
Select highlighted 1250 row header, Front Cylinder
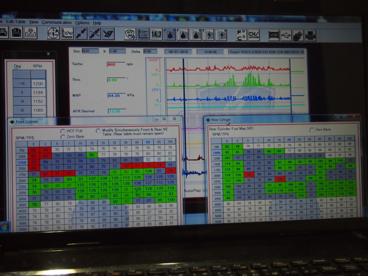pyautogui.click(x=22, y=162)
